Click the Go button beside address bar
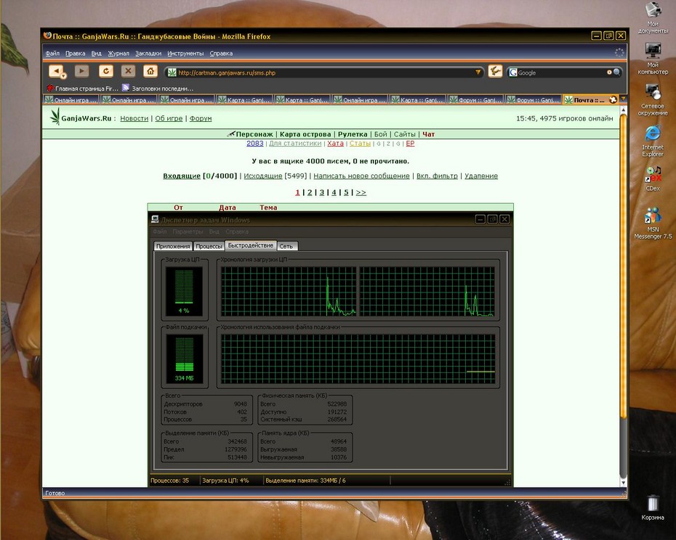Viewport: 676px width, 540px height. [495, 71]
